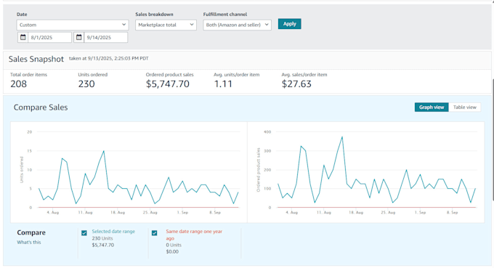Click the 1. Sep label on sales chart
494x268 pixels.
point(421,213)
